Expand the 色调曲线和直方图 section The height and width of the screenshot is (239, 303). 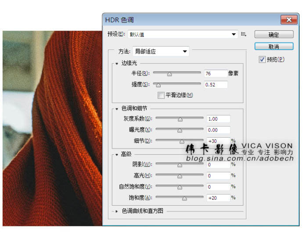[x=117, y=211]
